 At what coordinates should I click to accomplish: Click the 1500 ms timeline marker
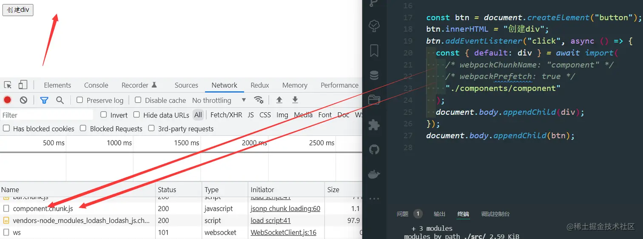(x=187, y=143)
